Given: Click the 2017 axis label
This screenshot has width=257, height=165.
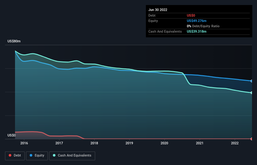Looking at the screenshot, I should pos(59,143).
